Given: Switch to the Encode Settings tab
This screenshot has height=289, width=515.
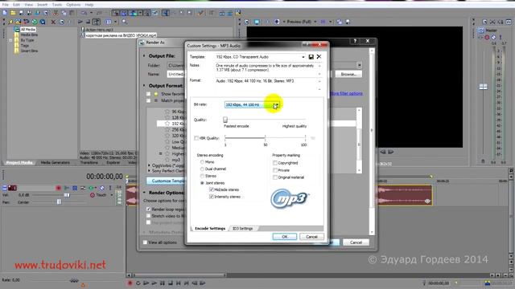Looking at the screenshot, I should point(210,229).
